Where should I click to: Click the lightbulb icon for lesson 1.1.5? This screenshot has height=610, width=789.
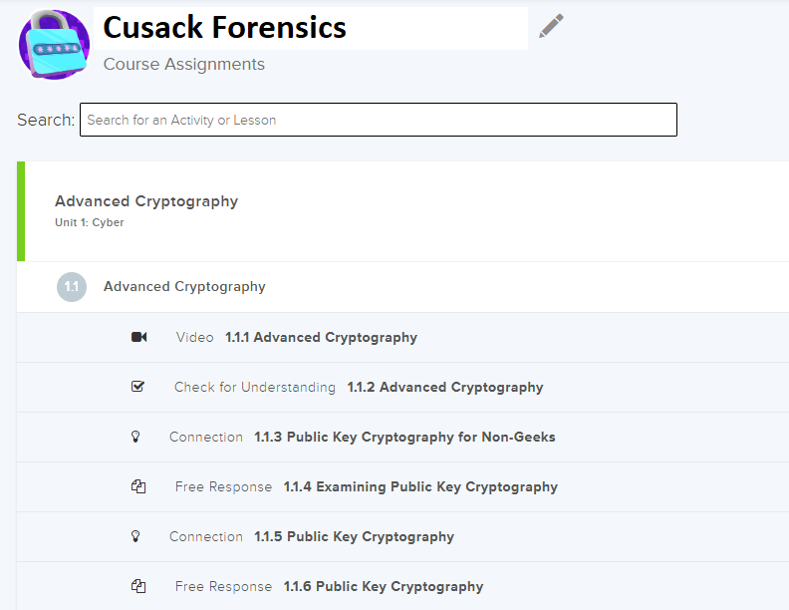136,536
